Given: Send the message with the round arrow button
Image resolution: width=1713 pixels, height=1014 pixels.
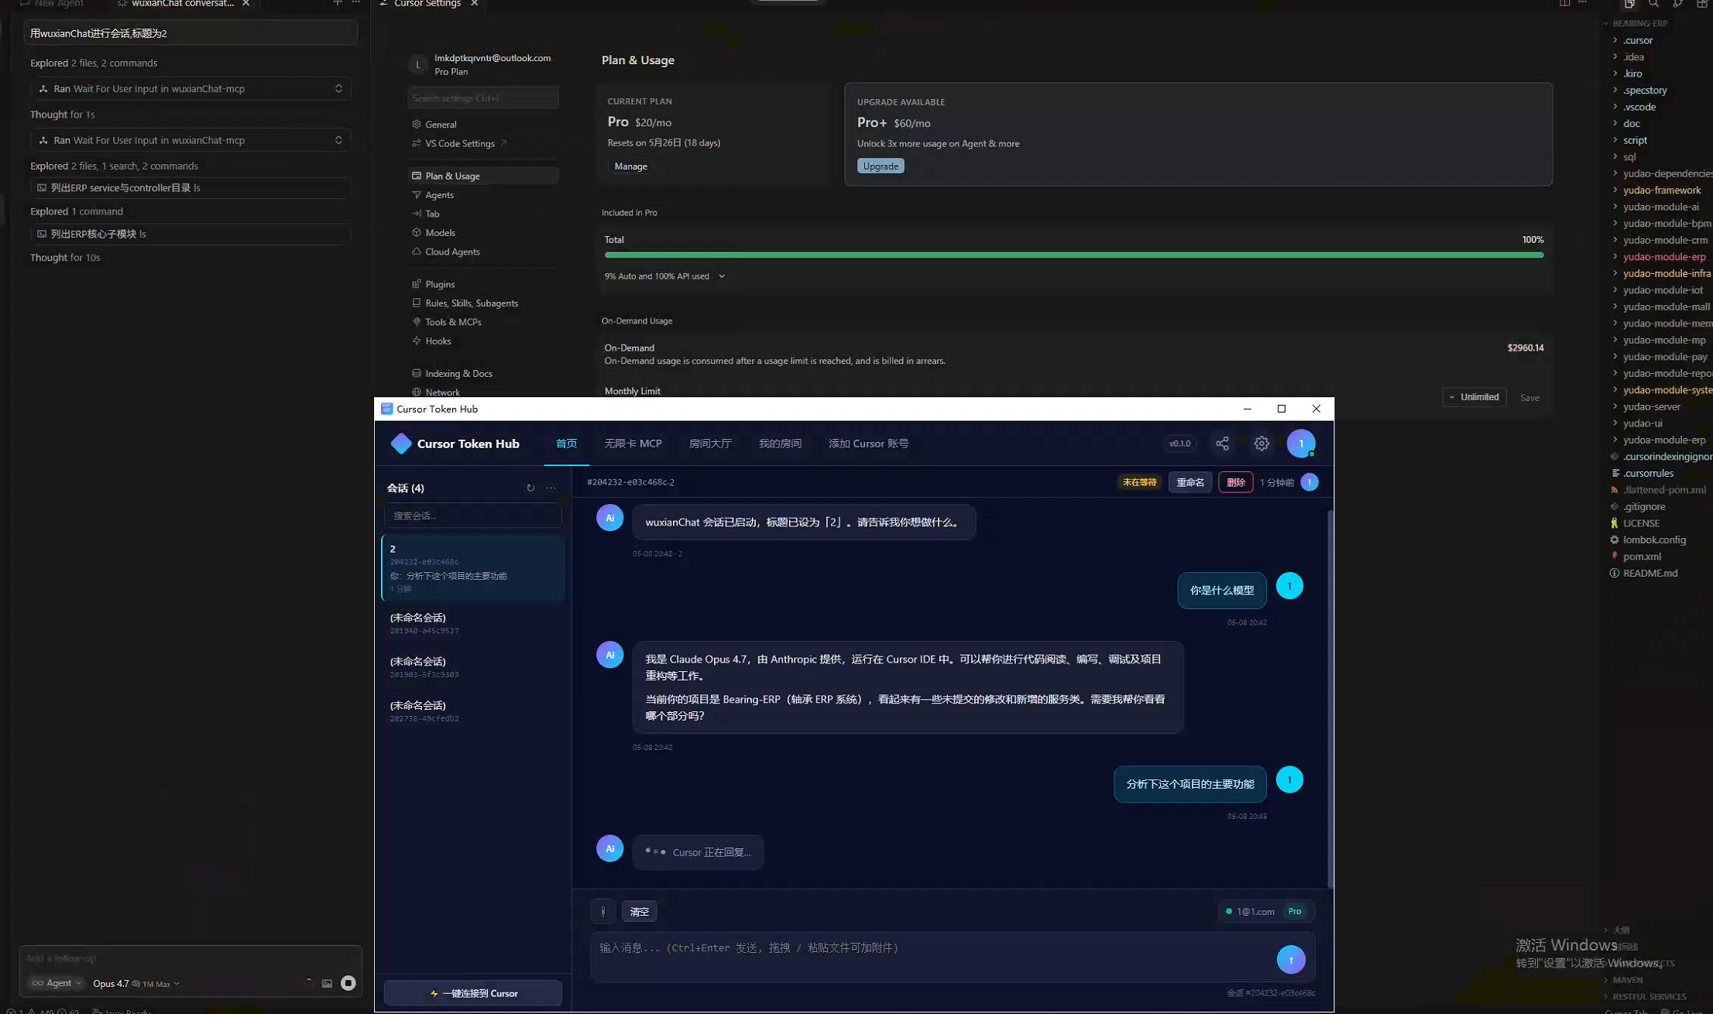Looking at the screenshot, I should coord(1291,960).
